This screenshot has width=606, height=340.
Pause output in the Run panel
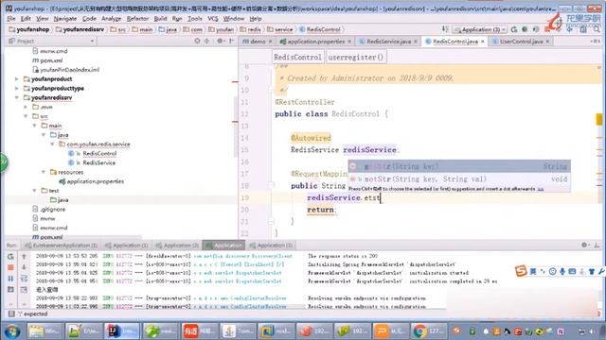click(x=10, y=278)
